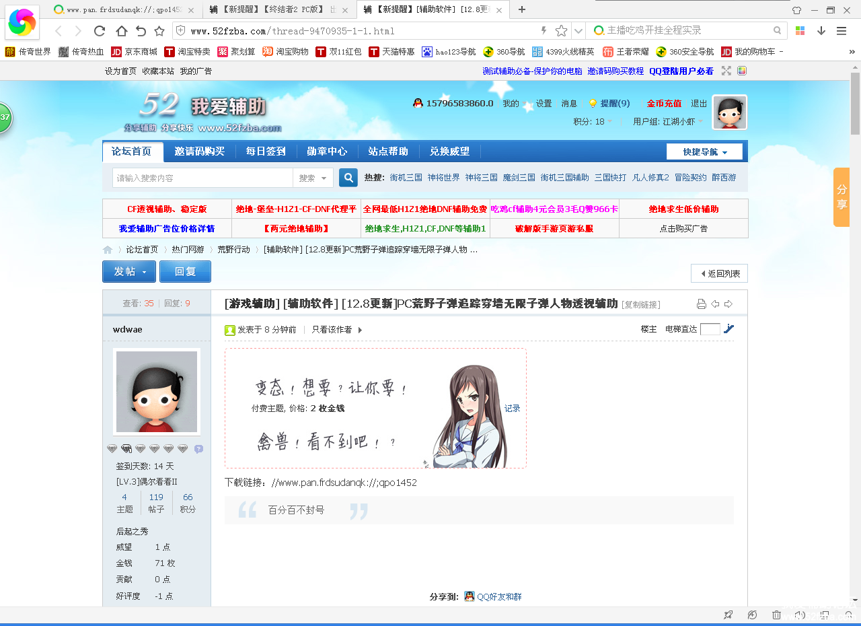
Task: Click the browser back arrow
Action: click(x=59, y=31)
